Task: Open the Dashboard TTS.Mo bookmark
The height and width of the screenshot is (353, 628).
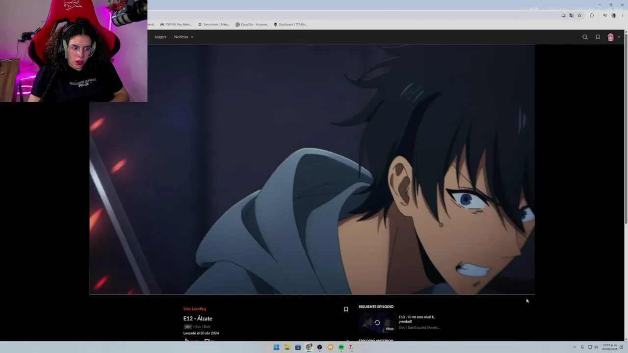Action: [290, 25]
